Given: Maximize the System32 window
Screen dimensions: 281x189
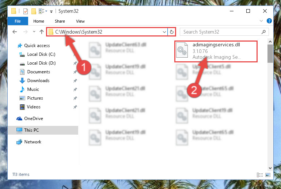Looking at the screenshot, I should point(248,11).
